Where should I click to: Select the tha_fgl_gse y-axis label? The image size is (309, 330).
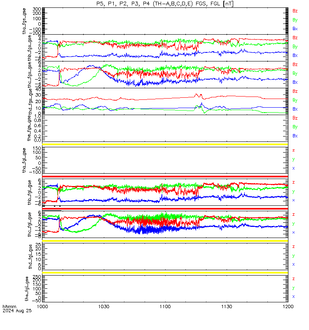(x=24, y=160)
